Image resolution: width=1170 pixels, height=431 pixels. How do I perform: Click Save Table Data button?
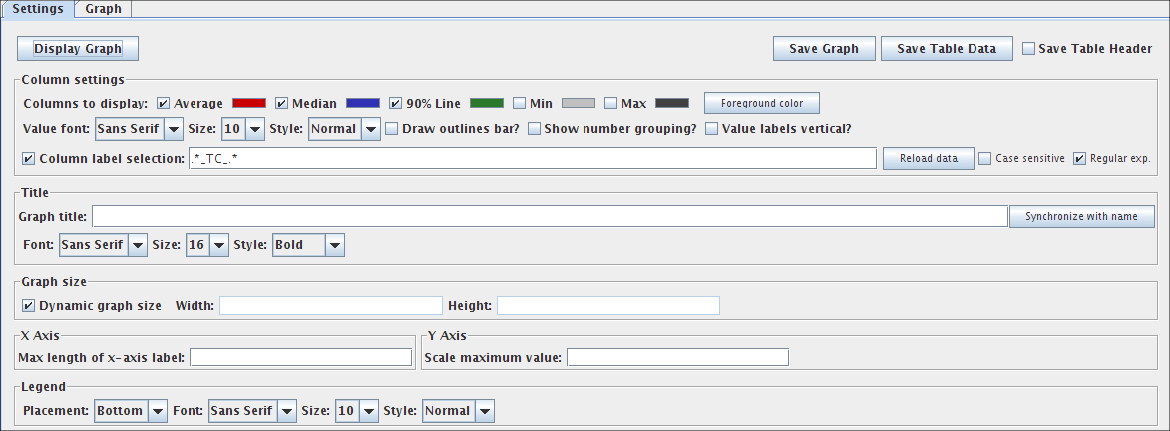click(946, 49)
